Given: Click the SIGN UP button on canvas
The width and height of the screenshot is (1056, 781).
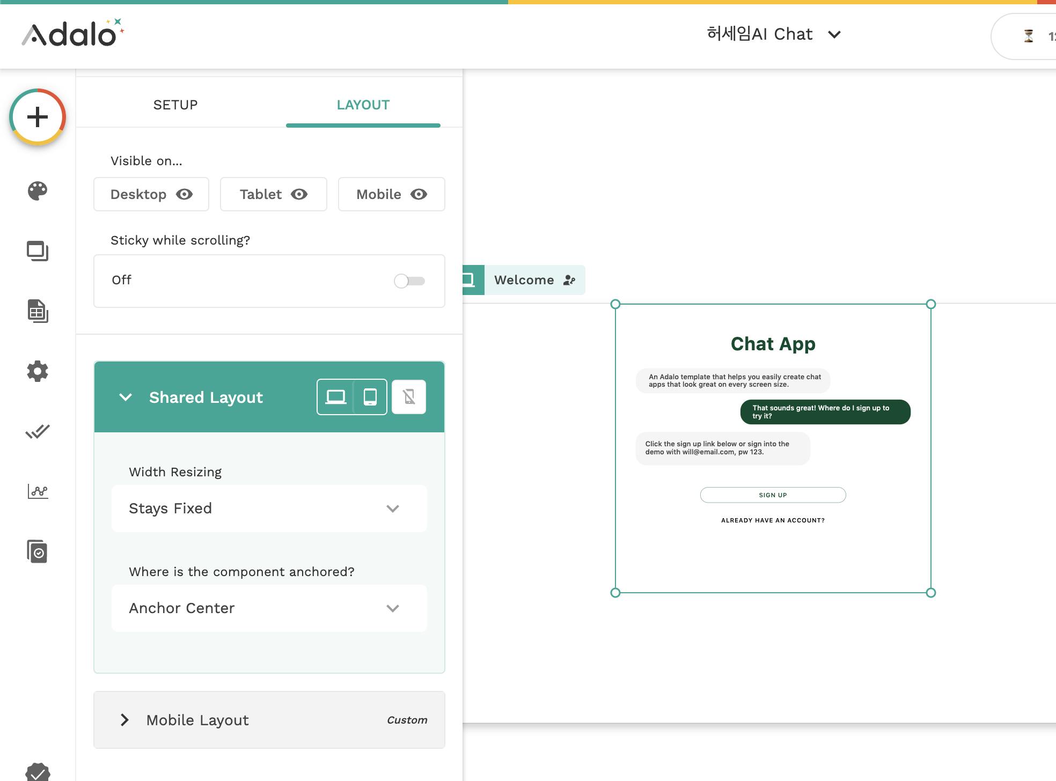Looking at the screenshot, I should [x=773, y=495].
